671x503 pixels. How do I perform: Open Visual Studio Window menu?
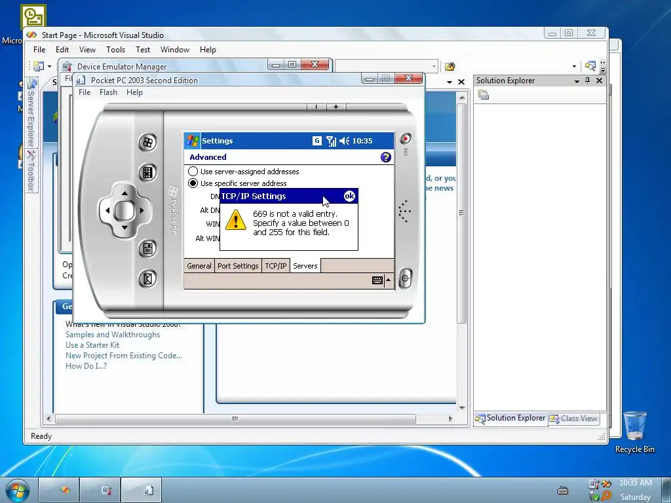pos(174,50)
